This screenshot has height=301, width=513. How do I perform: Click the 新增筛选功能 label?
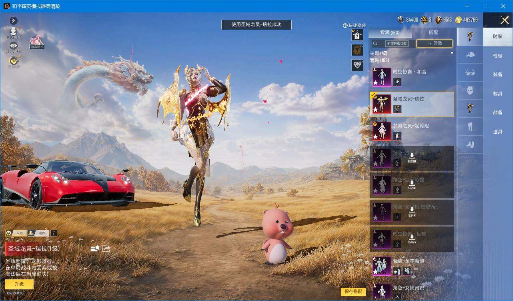click(x=397, y=43)
